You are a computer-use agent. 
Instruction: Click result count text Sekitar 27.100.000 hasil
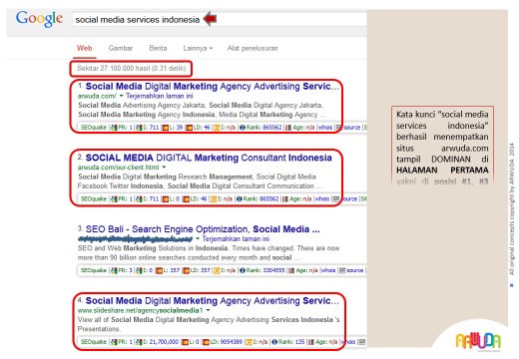[x=131, y=69]
